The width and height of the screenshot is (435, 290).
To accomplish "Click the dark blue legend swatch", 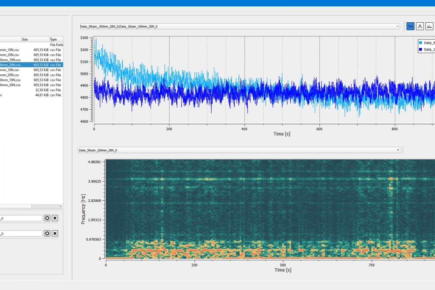I will point(420,49).
